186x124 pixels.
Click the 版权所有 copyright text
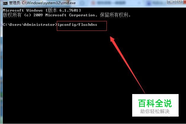tap(12, 15)
